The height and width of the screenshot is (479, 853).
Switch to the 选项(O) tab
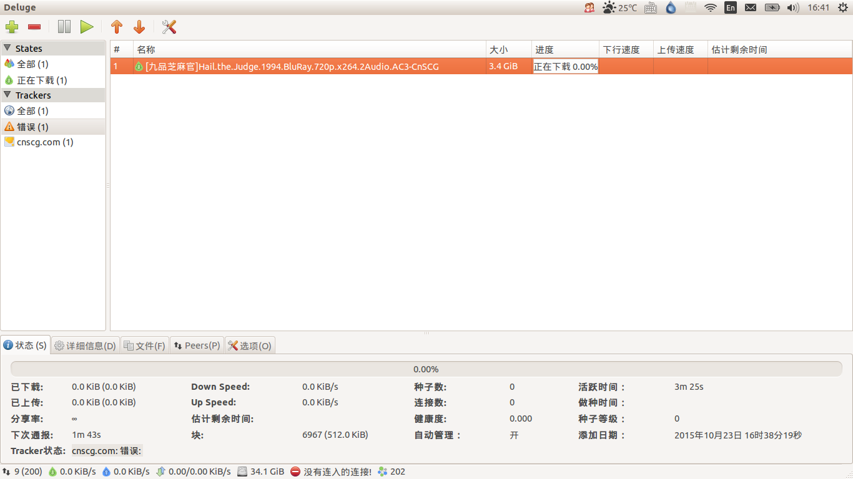250,346
